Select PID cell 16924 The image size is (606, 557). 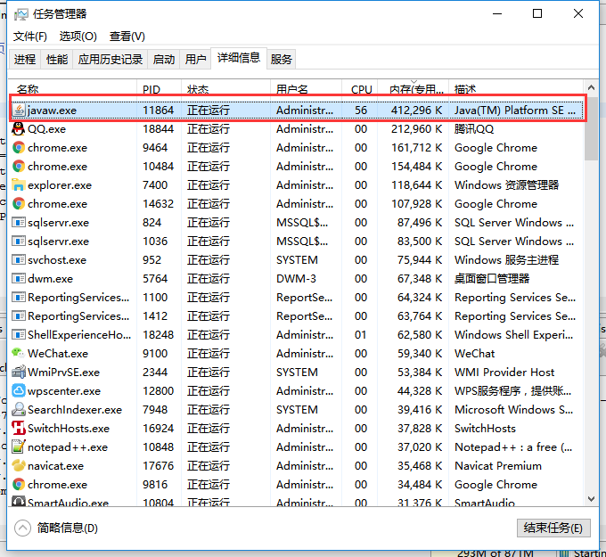click(x=158, y=429)
